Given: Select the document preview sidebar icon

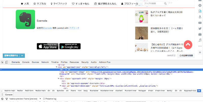Looking at the screenshot, I should [x=200, y=11].
